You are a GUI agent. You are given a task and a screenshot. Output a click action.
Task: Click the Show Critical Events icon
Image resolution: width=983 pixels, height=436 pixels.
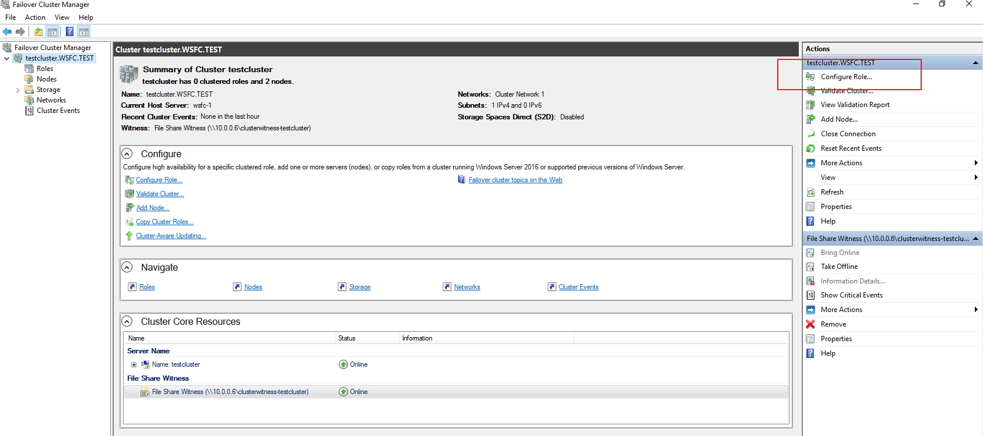click(x=810, y=295)
